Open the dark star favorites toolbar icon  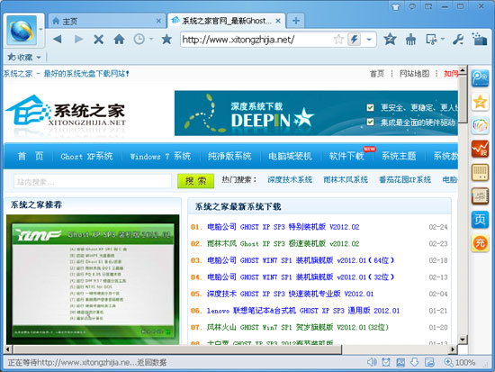tap(390, 40)
